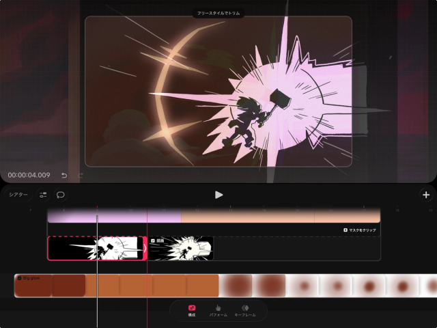Activate the lasso selection icon
This screenshot has height=328, width=437.
(61, 195)
